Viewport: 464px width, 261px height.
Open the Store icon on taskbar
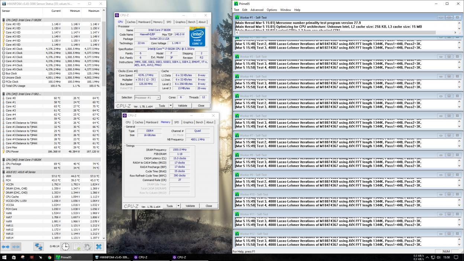(x=13, y=257)
